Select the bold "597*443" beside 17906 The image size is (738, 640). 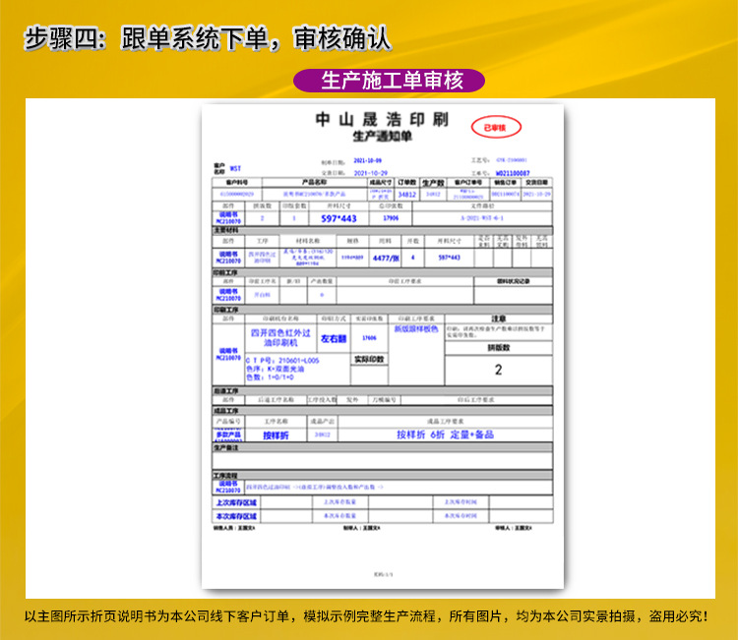[338, 218]
